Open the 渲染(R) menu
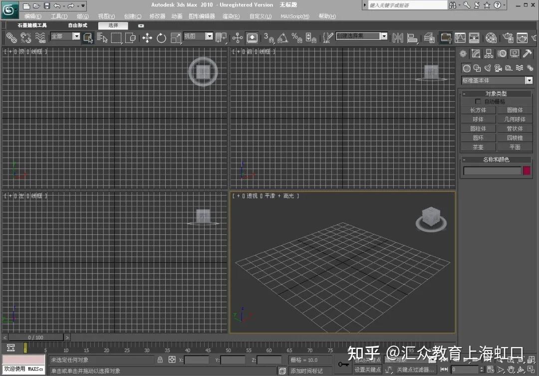 tap(230, 16)
